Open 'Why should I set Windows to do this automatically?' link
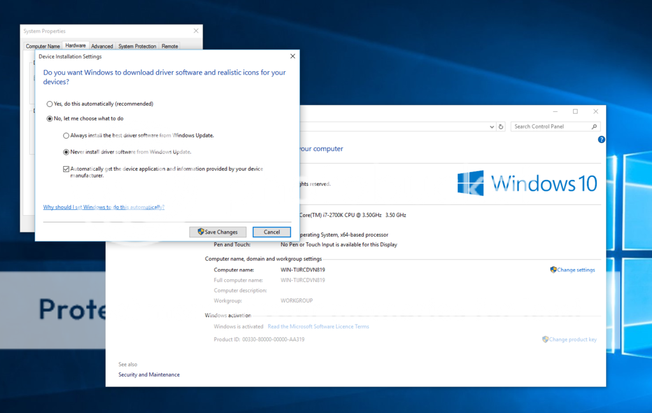The width and height of the screenshot is (652, 413). [x=104, y=207]
